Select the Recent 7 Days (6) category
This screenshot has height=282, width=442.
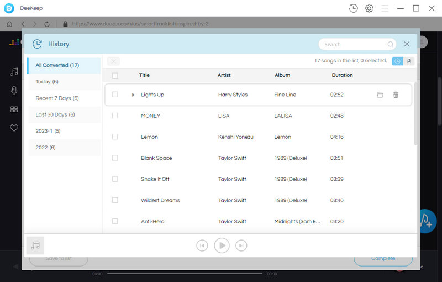coord(64,98)
